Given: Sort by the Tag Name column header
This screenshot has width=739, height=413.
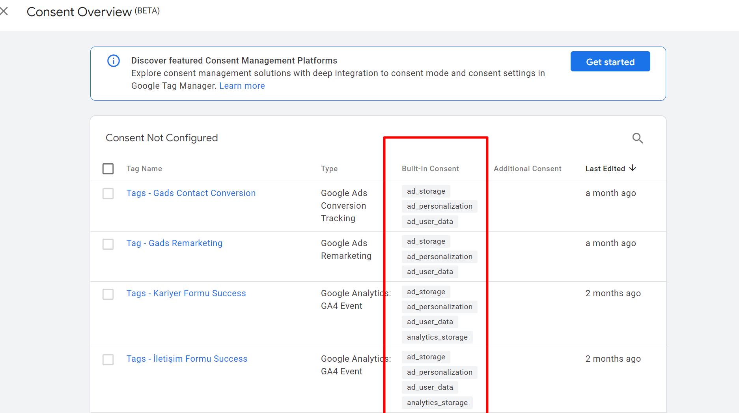Looking at the screenshot, I should tap(144, 169).
